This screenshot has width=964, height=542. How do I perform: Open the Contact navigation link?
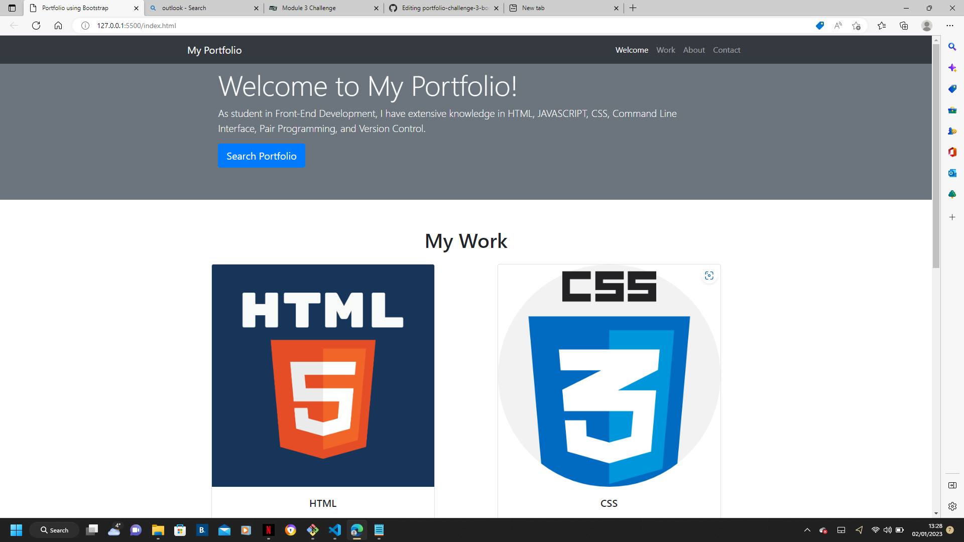tap(727, 50)
